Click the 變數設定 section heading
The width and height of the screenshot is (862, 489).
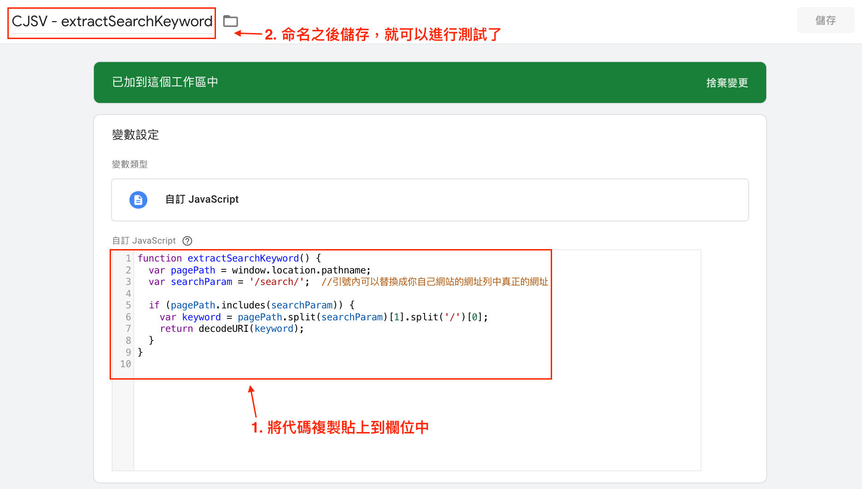pos(136,135)
